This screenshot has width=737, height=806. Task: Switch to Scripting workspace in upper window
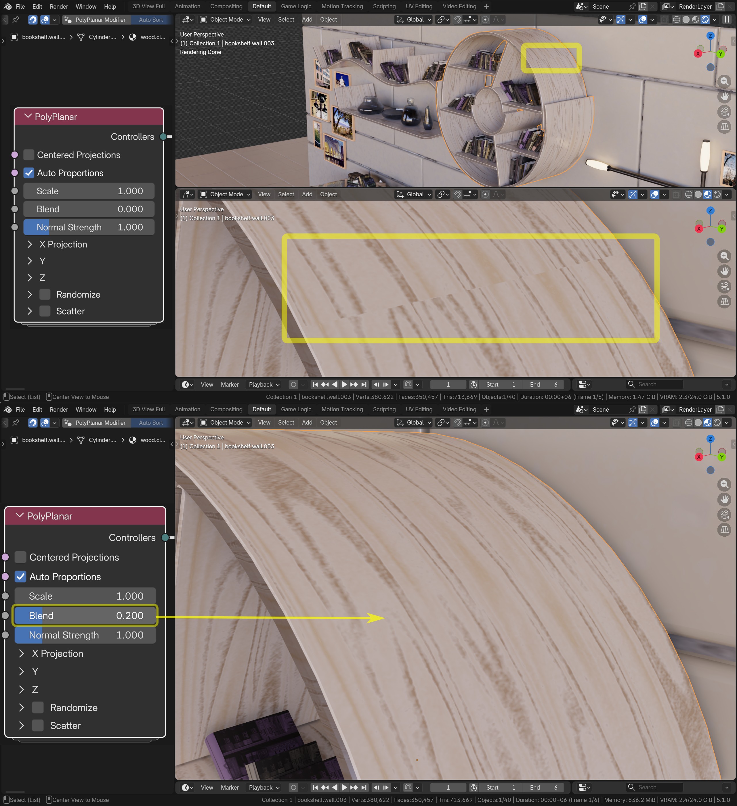[x=384, y=6]
